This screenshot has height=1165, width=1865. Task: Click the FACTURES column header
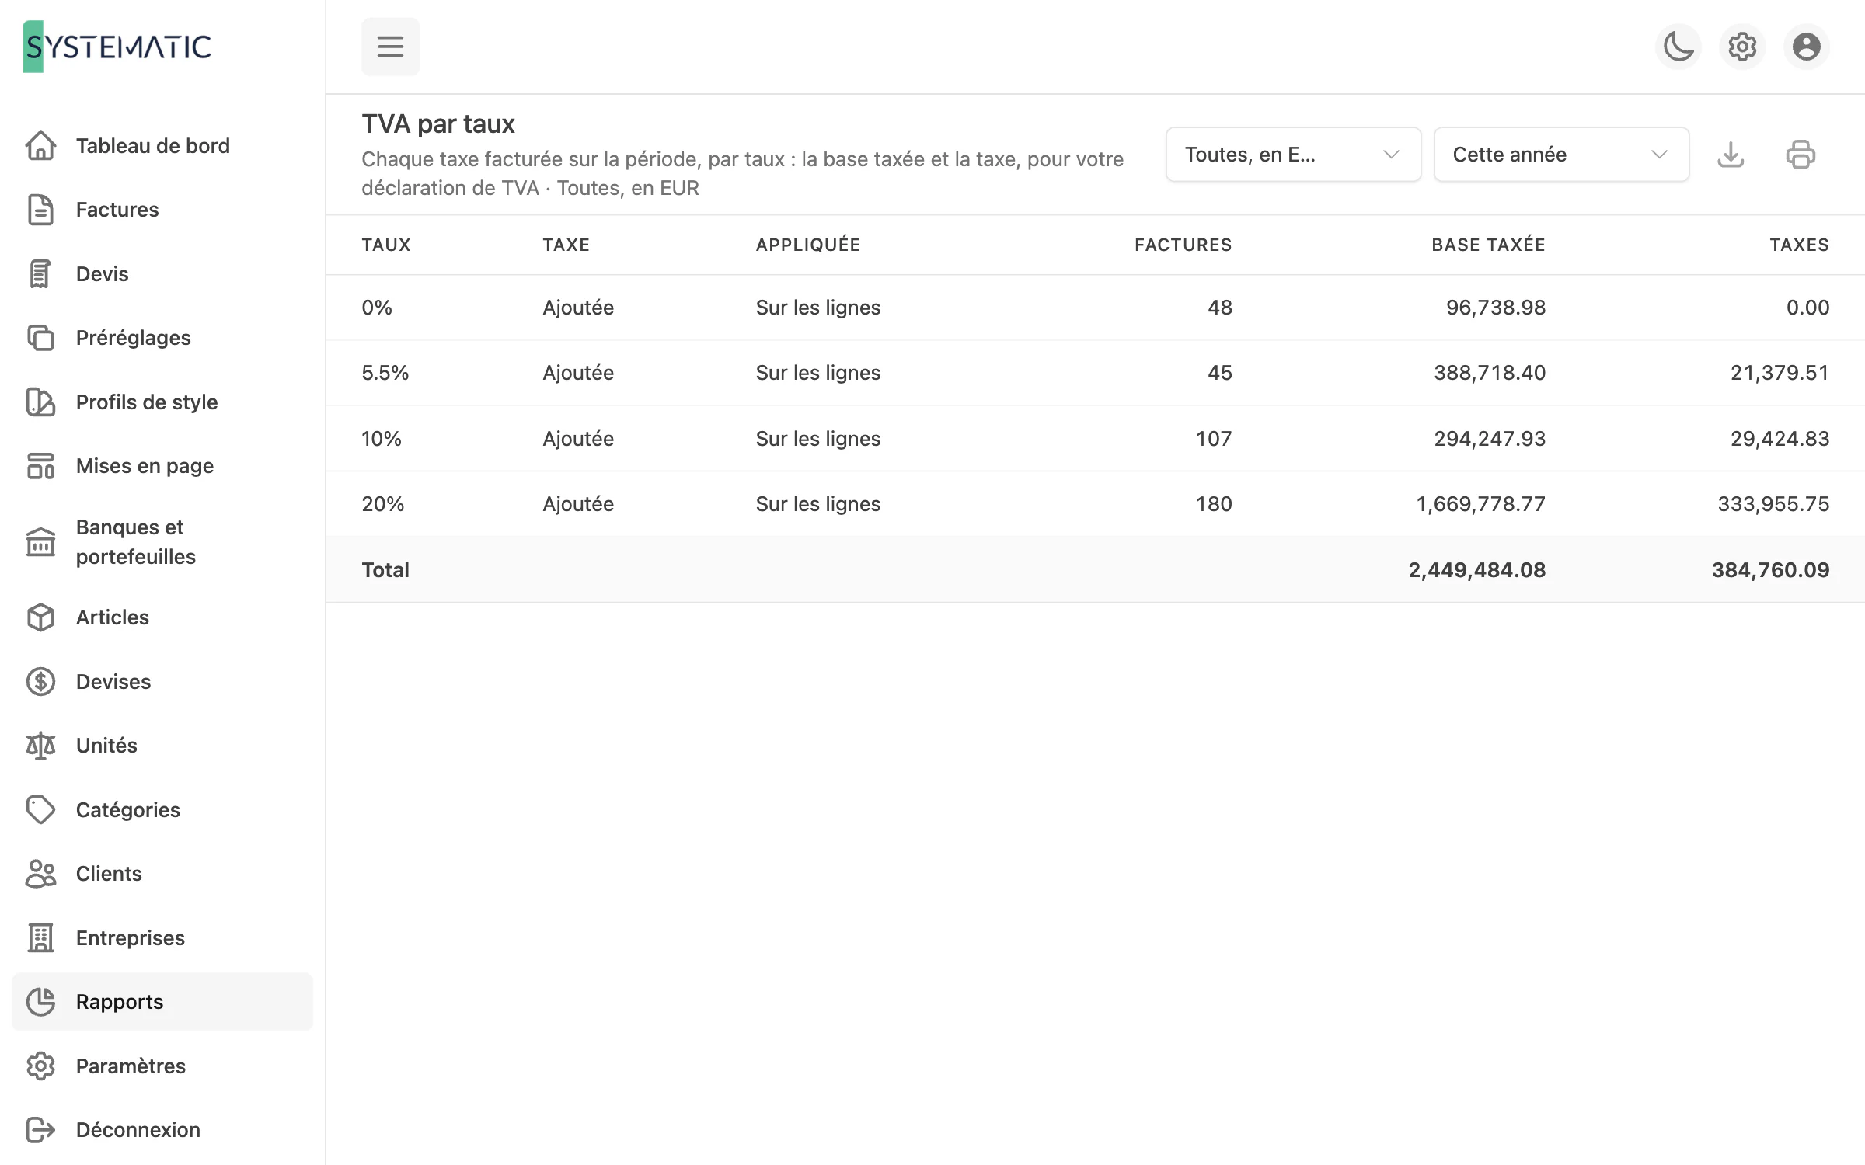(1183, 245)
